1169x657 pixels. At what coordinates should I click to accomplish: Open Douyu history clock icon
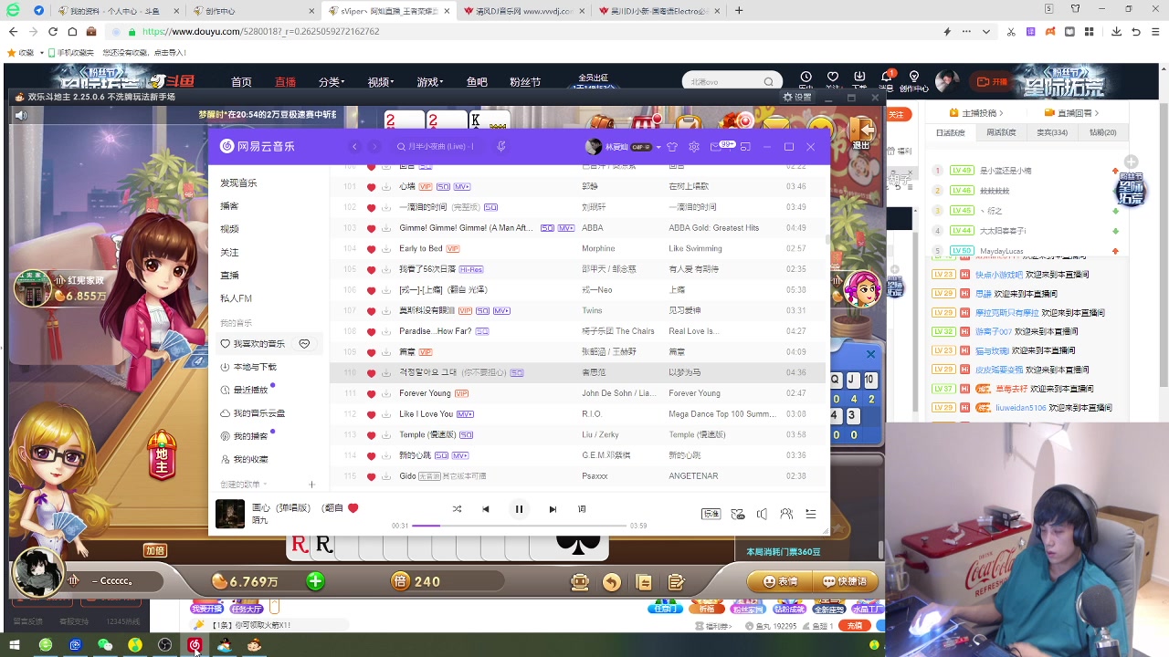806,78
